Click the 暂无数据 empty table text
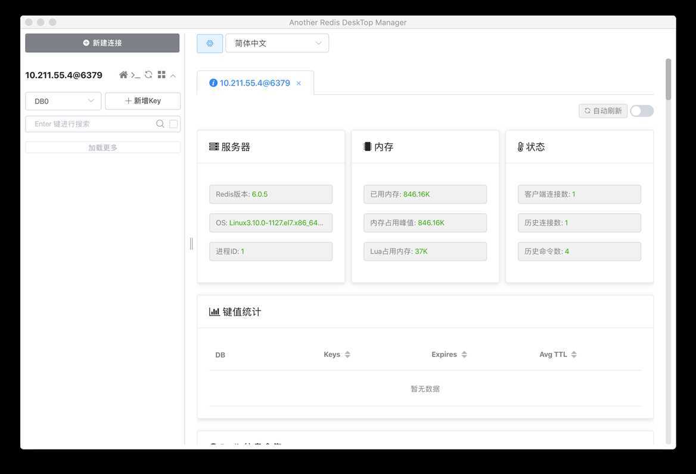696x474 pixels. pos(425,389)
